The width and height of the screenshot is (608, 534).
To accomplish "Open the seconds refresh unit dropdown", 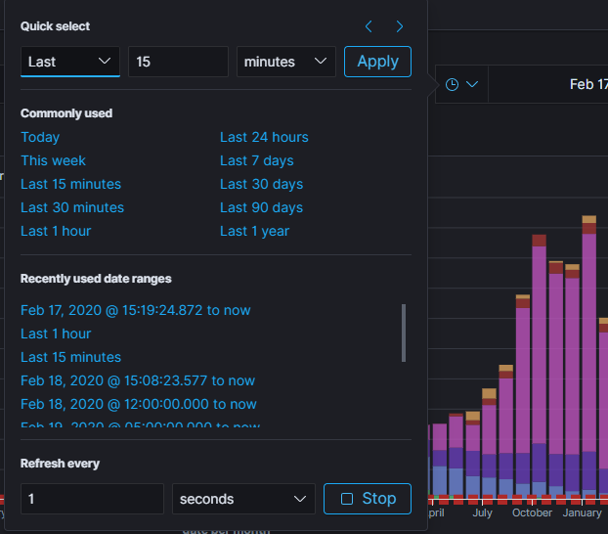I will [x=243, y=499].
